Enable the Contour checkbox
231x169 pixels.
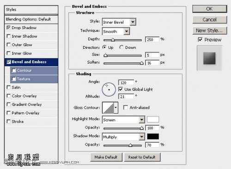(14, 70)
